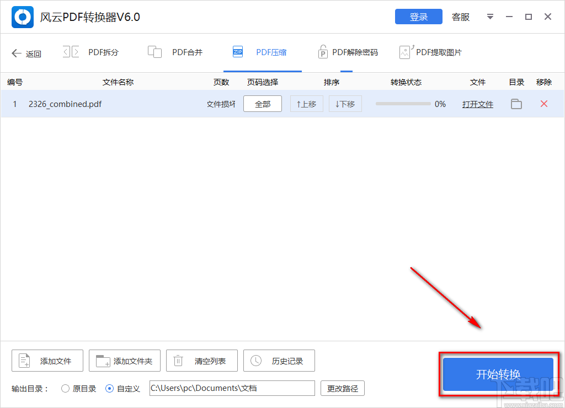The width and height of the screenshot is (565, 408).
Task: Open the 打开文件 file link
Action: [477, 104]
